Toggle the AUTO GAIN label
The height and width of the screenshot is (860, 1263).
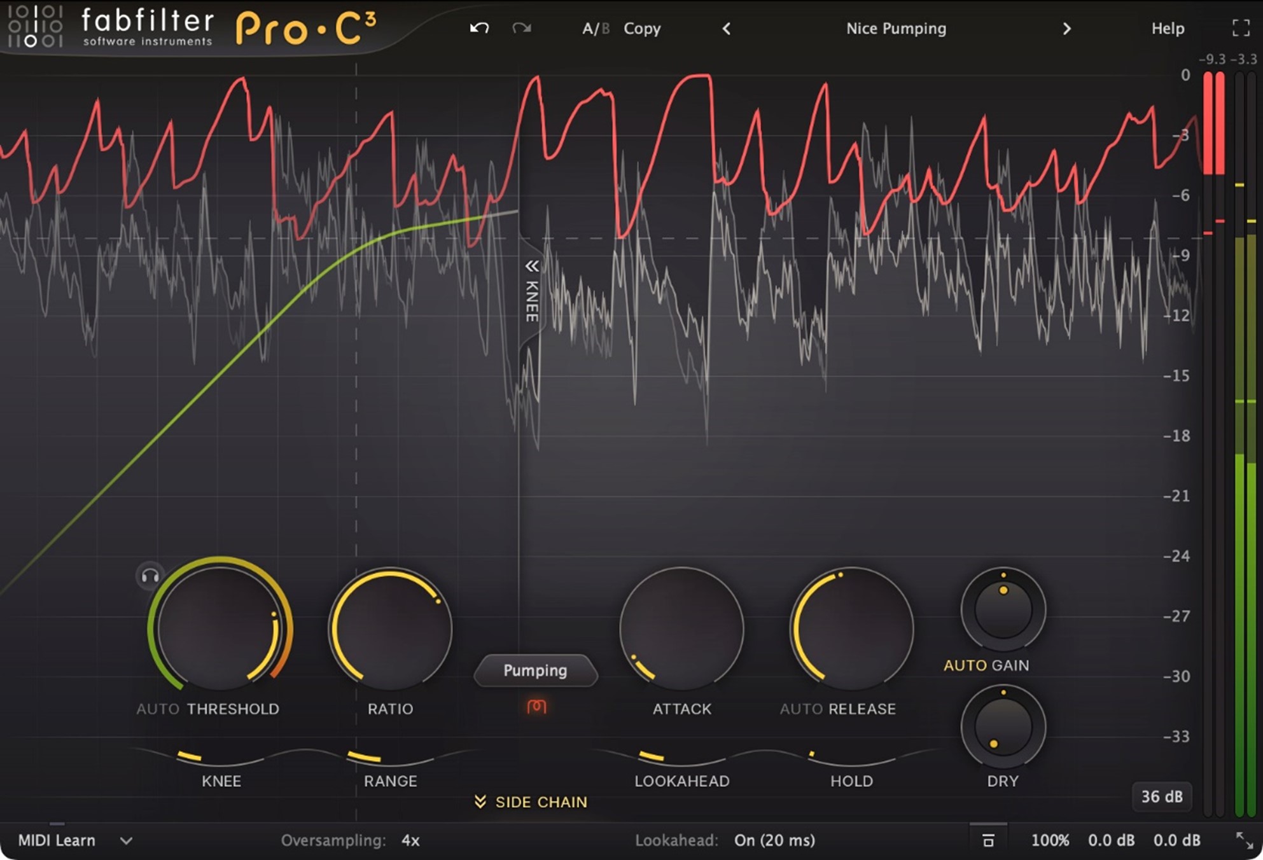pyautogui.click(x=986, y=665)
